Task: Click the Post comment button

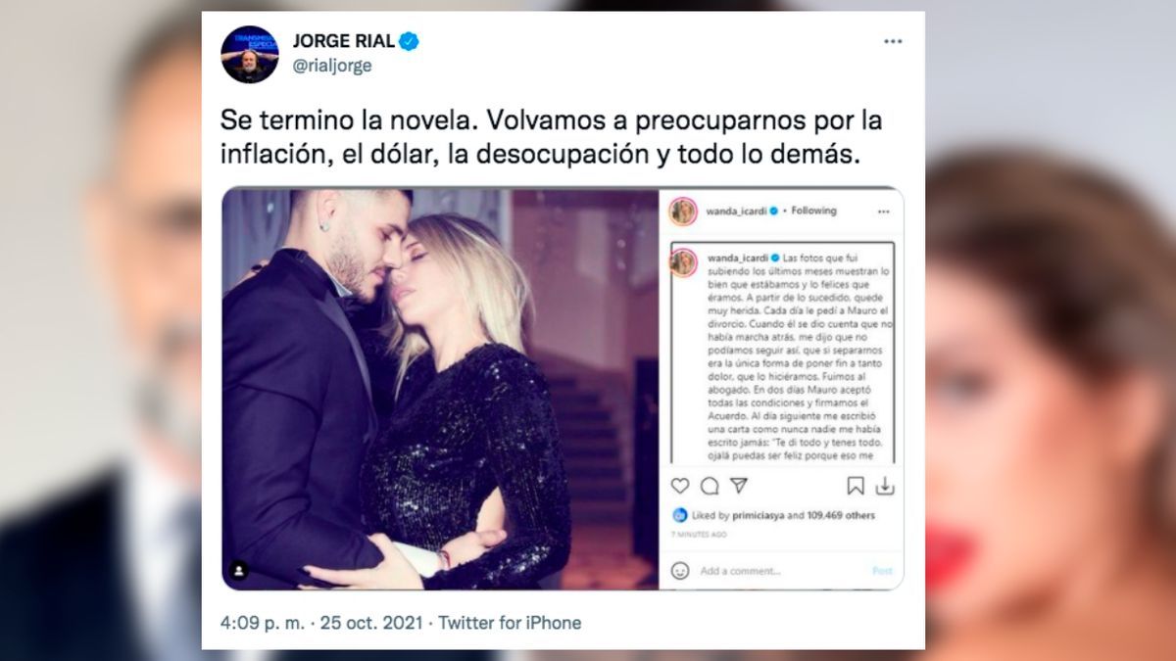Action: (x=882, y=571)
